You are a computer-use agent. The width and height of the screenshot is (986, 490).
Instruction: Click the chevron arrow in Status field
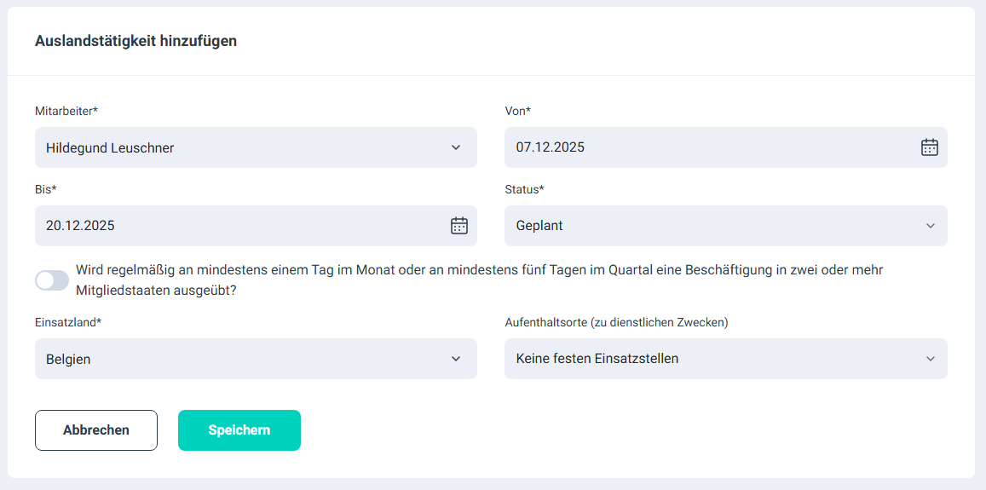click(x=930, y=226)
